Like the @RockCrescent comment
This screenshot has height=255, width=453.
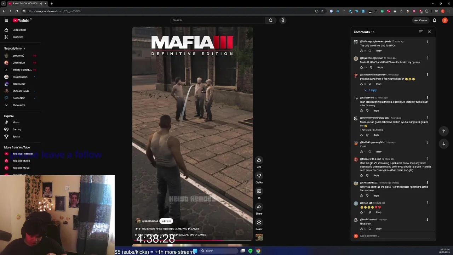pyautogui.click(x=361, y=229)
